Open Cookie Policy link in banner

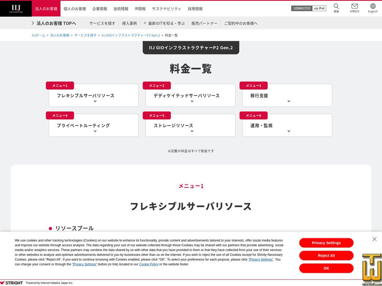(149, 264)
